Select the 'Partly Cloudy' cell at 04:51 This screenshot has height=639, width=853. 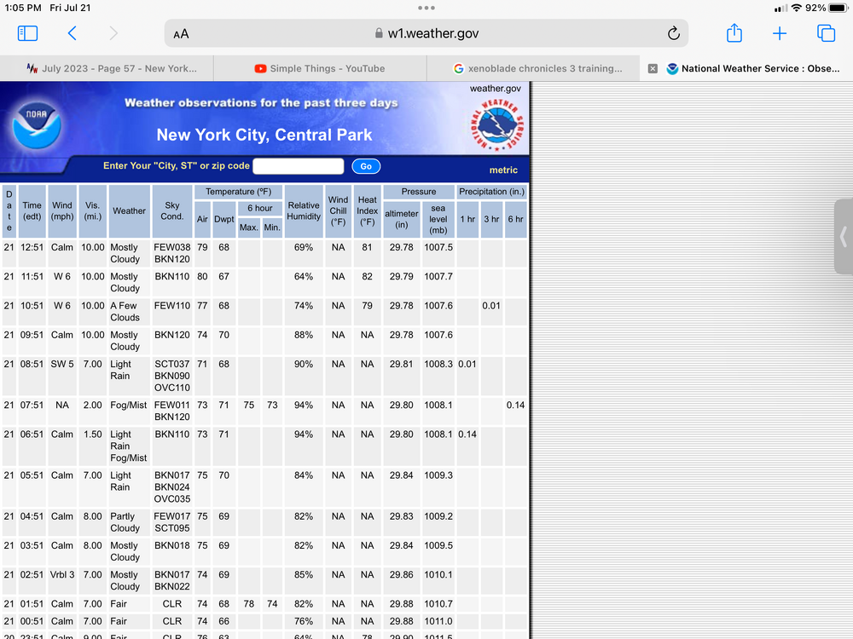click(129, 522)
